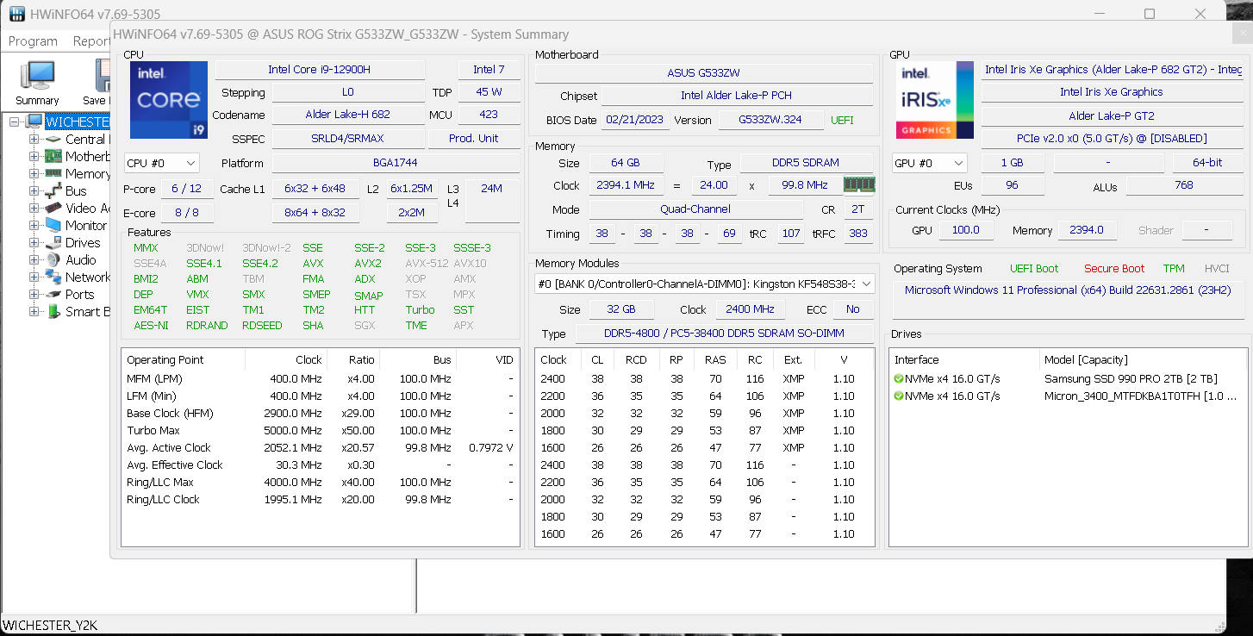This screenshot has width=1253, height=636.
Task: Select the Motherboard green board icon
Action: point(53,157)
